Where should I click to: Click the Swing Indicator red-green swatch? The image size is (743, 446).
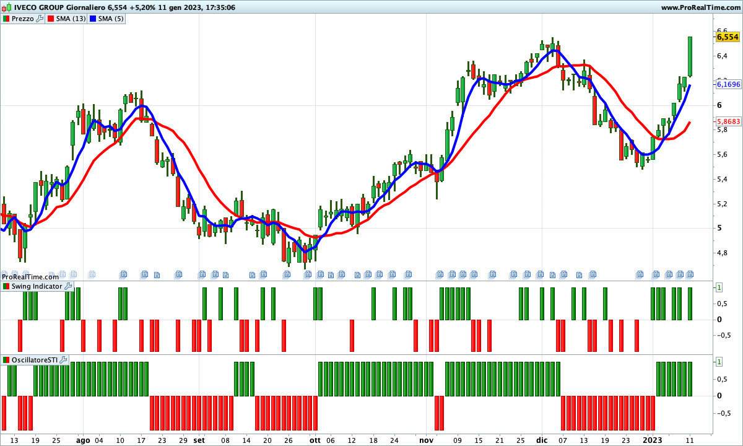(6, 286)
